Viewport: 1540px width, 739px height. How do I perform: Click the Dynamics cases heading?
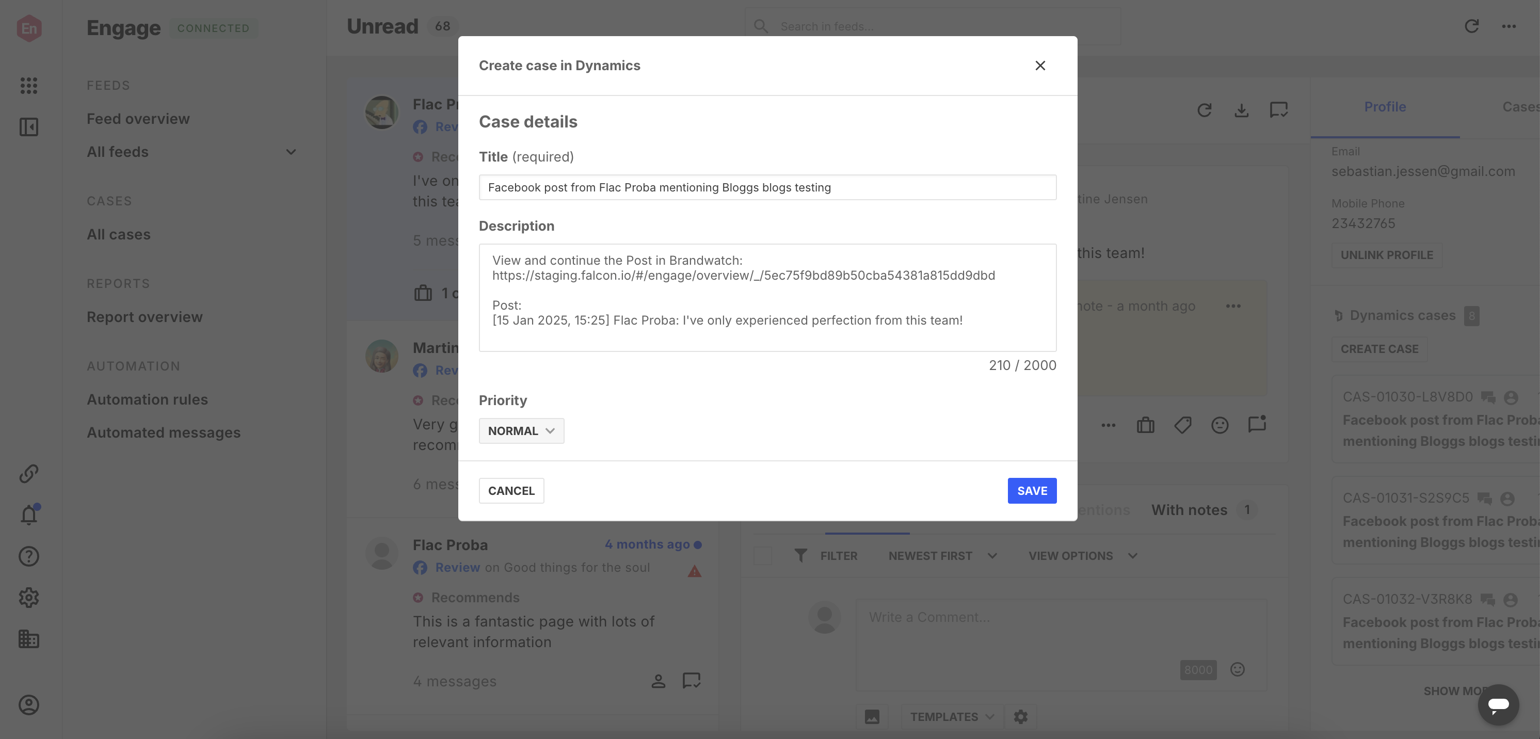point(1402,315)
